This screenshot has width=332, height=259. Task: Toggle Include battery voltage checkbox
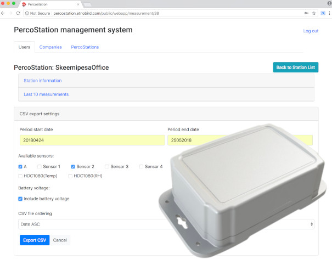(x=20, y=199)
